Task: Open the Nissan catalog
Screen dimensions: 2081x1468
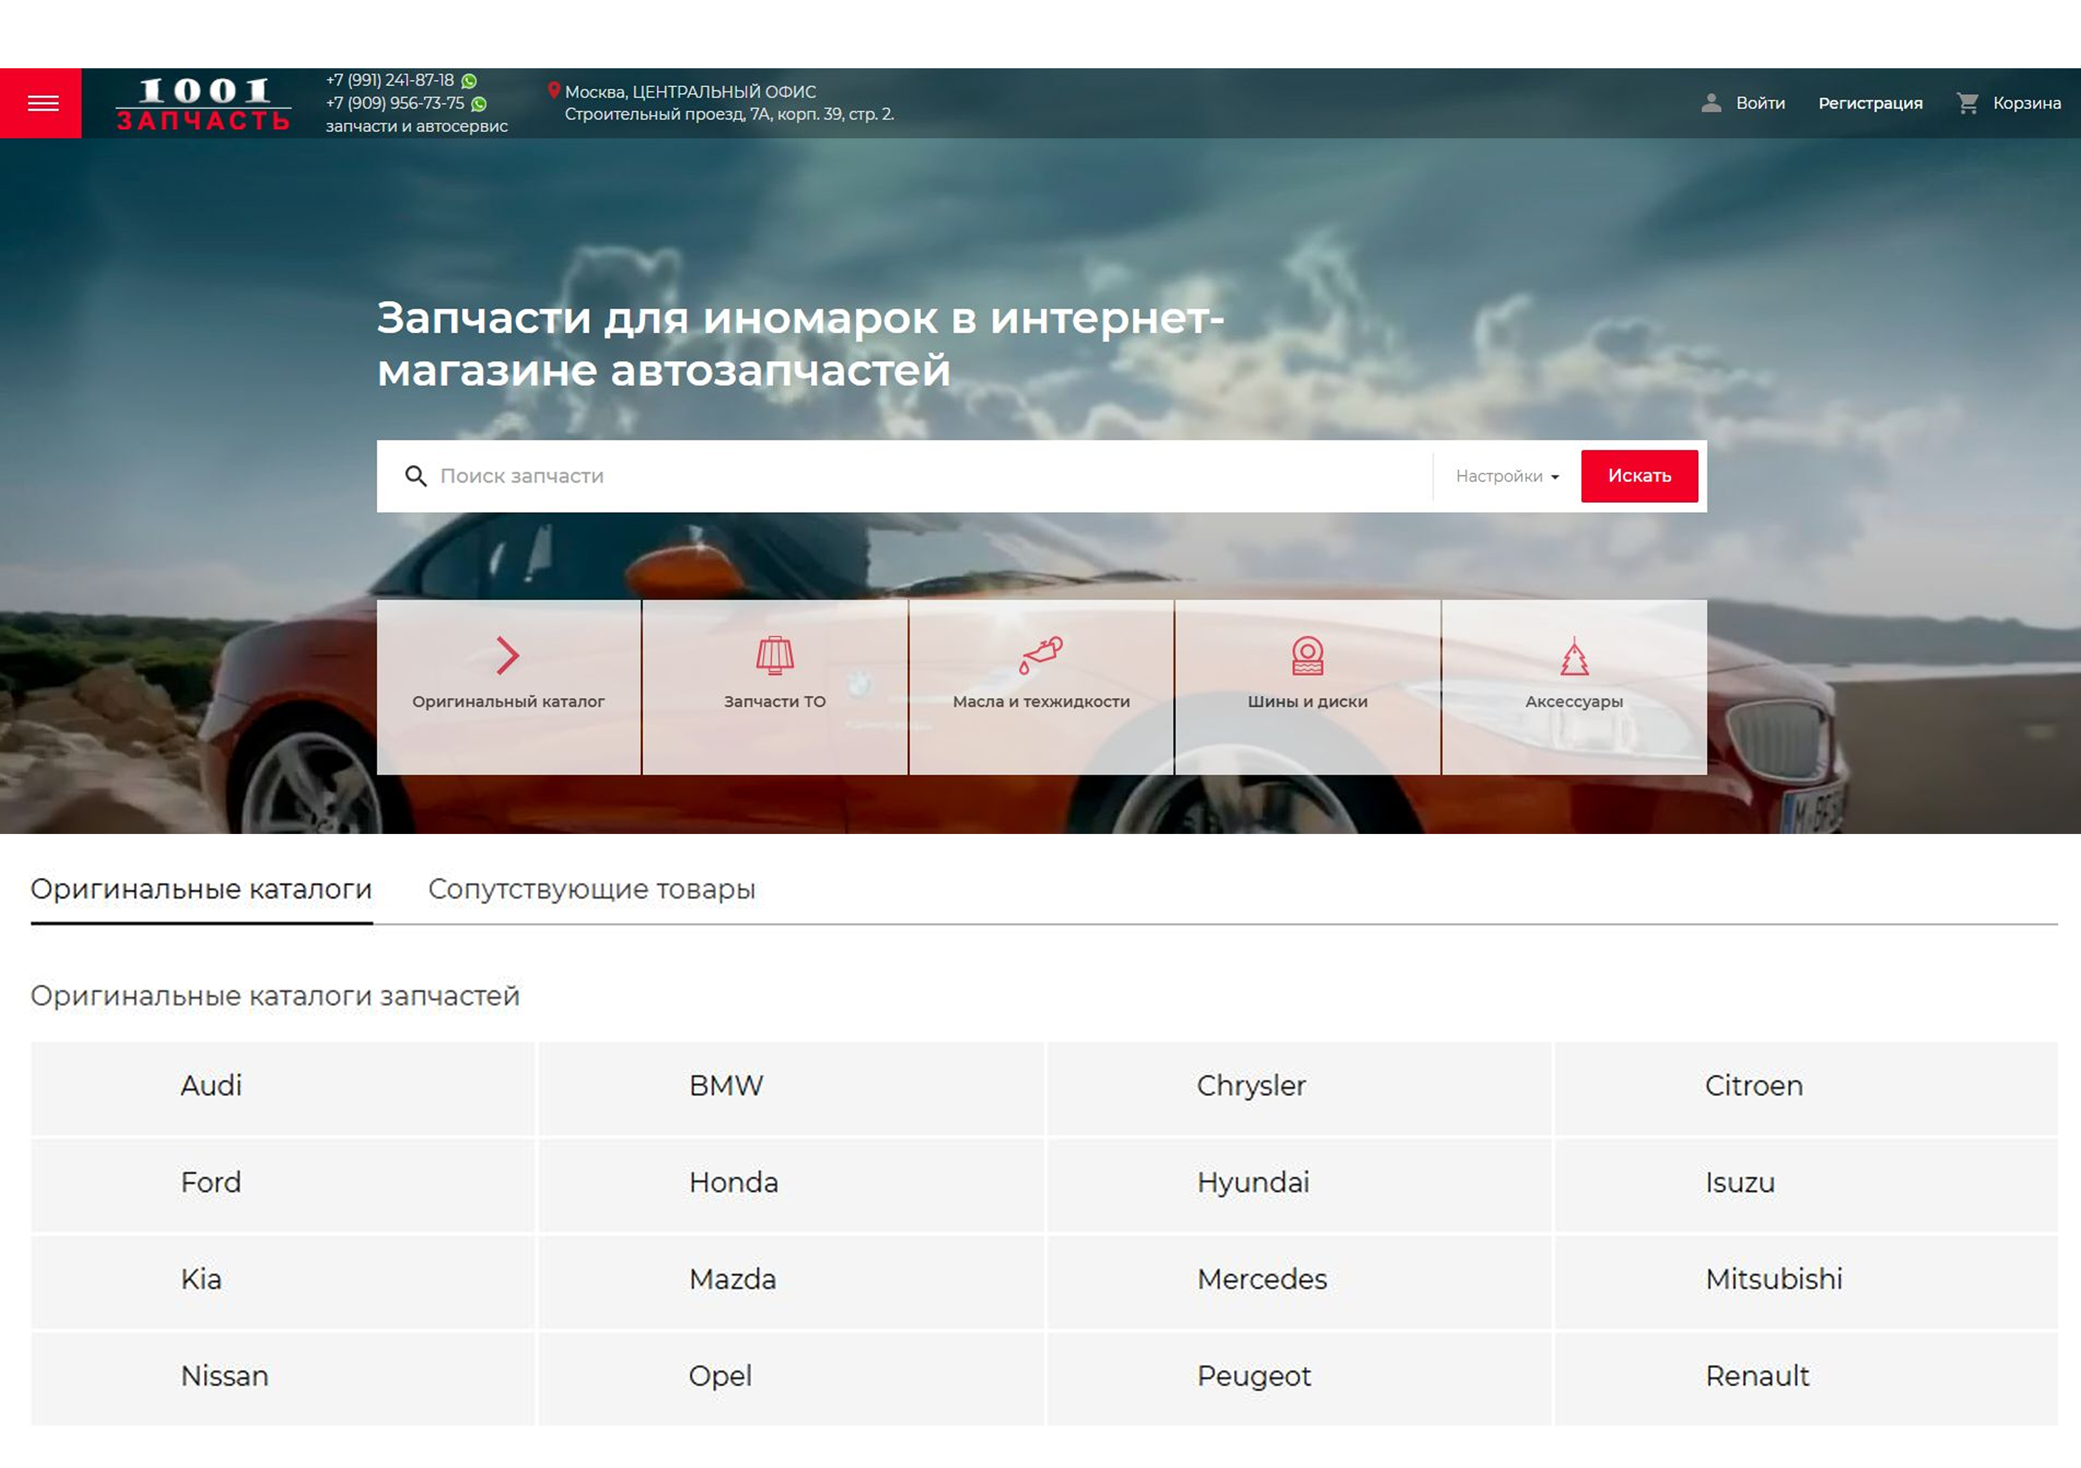Action: pos(283,1378)
